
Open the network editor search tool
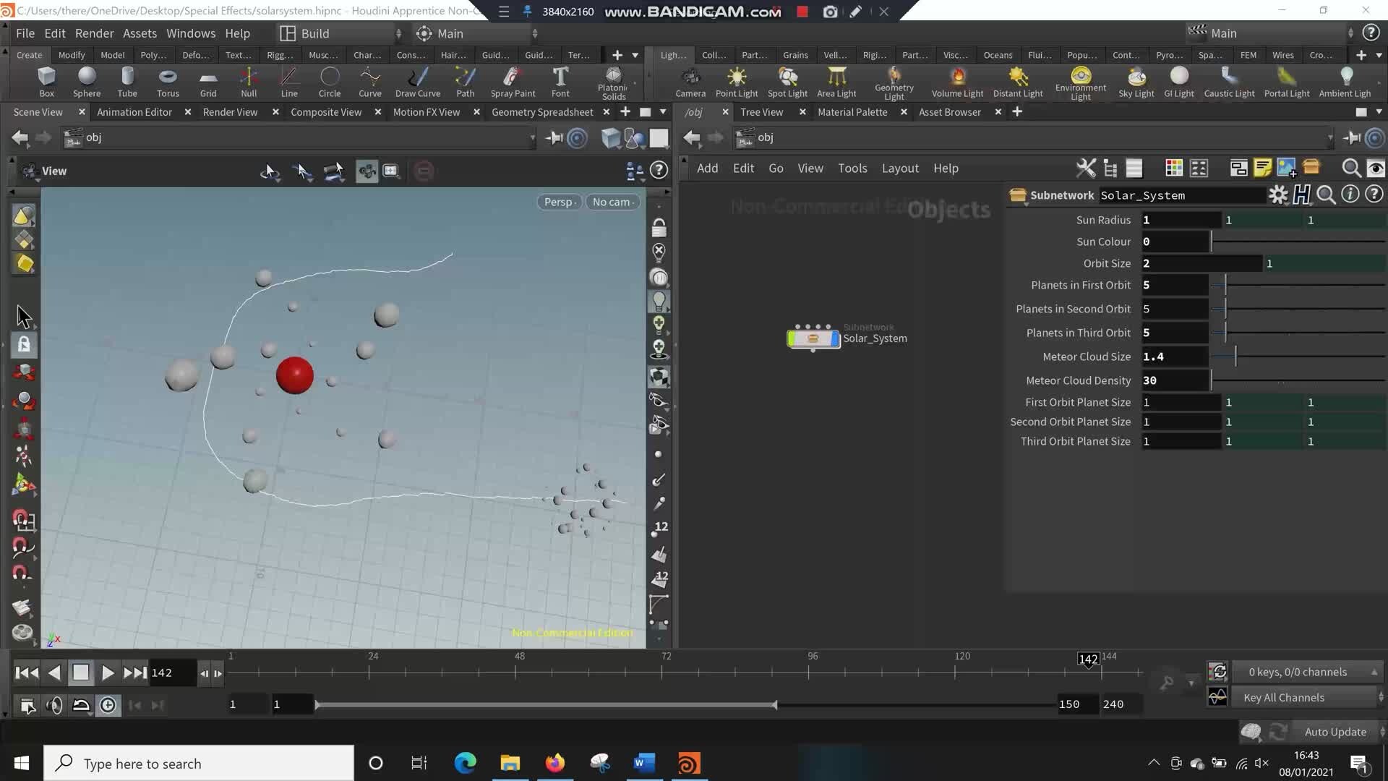[1350, 168]
